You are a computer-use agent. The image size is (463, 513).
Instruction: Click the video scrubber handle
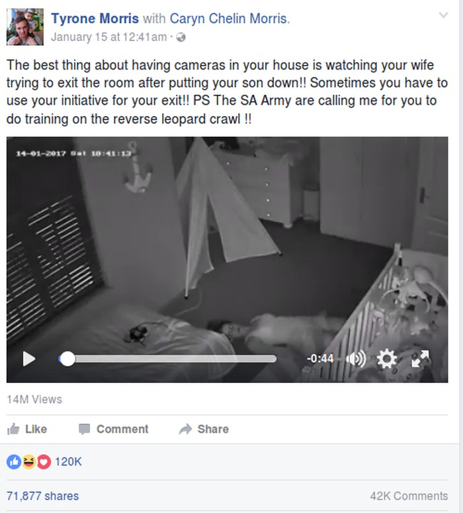pyautogui.click(x=67, y=359)
